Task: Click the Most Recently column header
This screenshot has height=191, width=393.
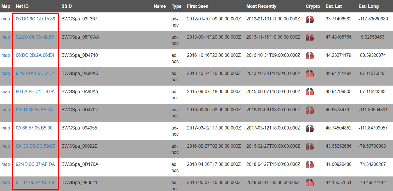Action: point(261,6)
